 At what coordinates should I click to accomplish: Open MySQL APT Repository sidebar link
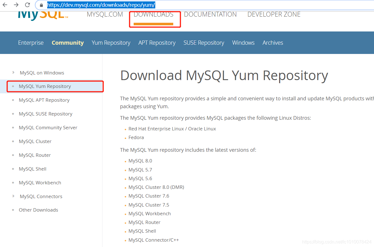click(x=44, y=100)
